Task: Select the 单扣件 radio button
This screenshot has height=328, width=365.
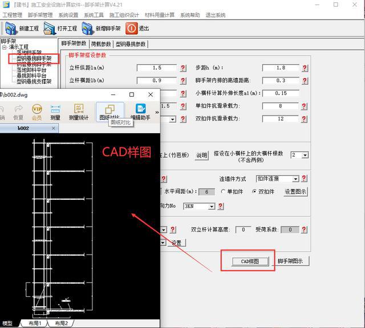Action: pos(223,191)
